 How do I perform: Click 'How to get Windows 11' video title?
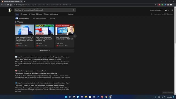coord(45,39)
